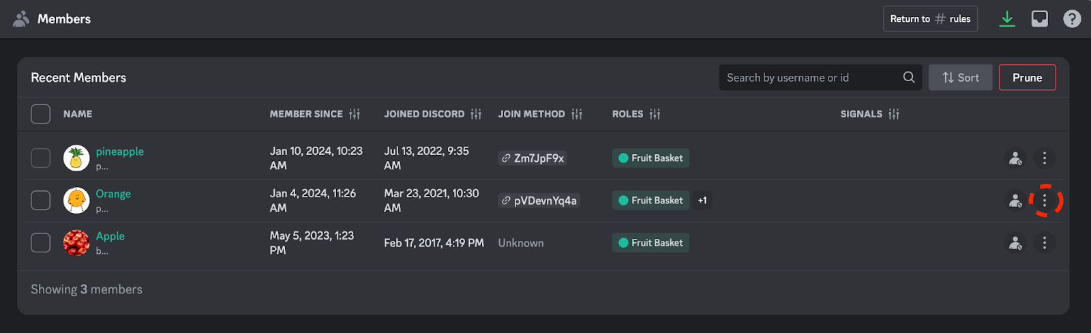Screen dimensions: 1091x333
Task: Expand the +1 extra roles for Orange
Action: coord(702,201)
